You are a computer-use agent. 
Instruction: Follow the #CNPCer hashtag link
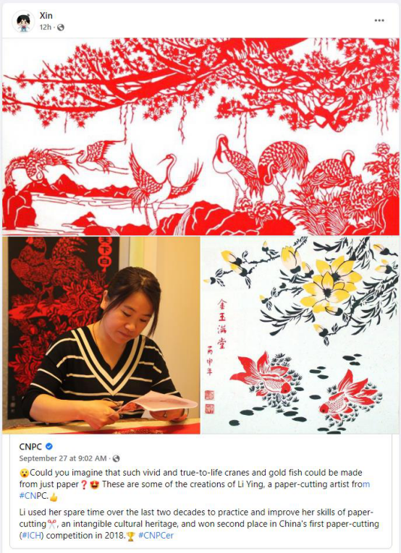point(156,536)
